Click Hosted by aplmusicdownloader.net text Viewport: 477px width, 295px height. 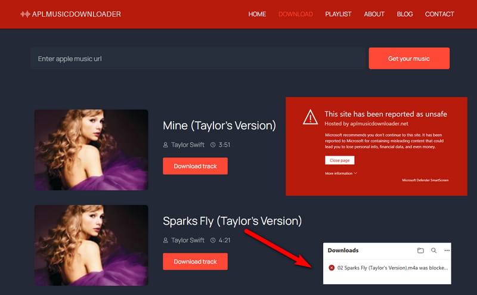pyautogui.click(x=366, y=124)
